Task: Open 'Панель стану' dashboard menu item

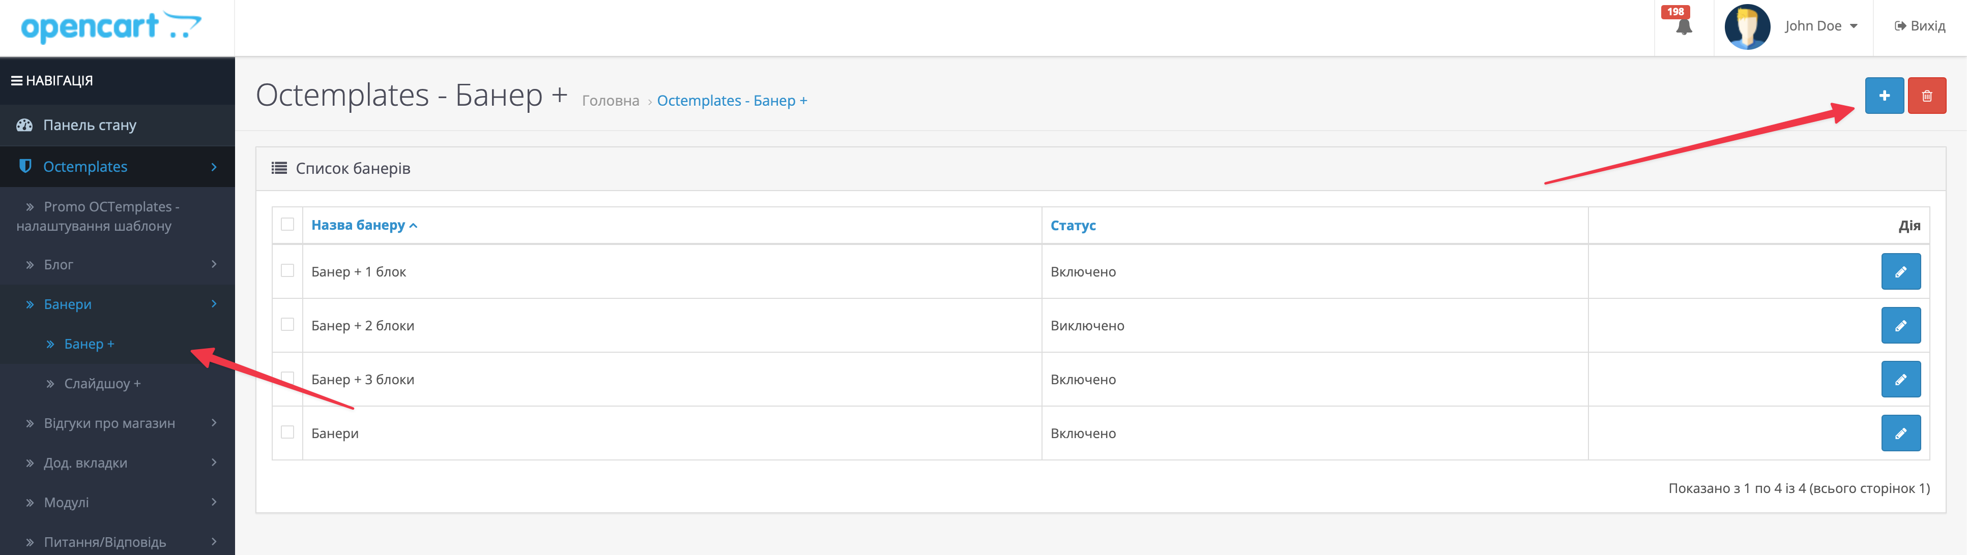Action: point(90,125)
